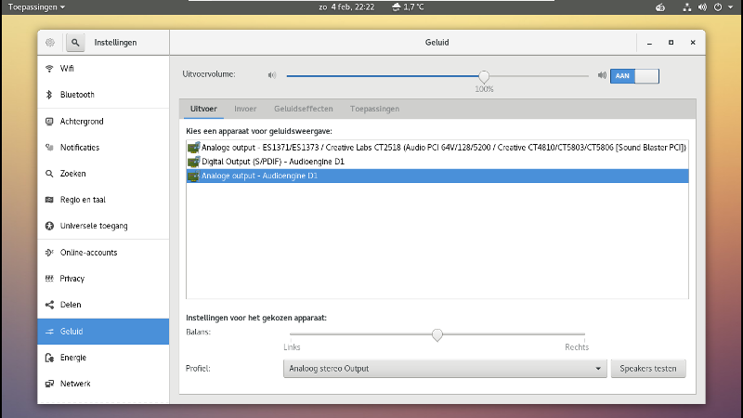Open Regio en taal settings
This screenshot has width=743, height=418.
103,200
